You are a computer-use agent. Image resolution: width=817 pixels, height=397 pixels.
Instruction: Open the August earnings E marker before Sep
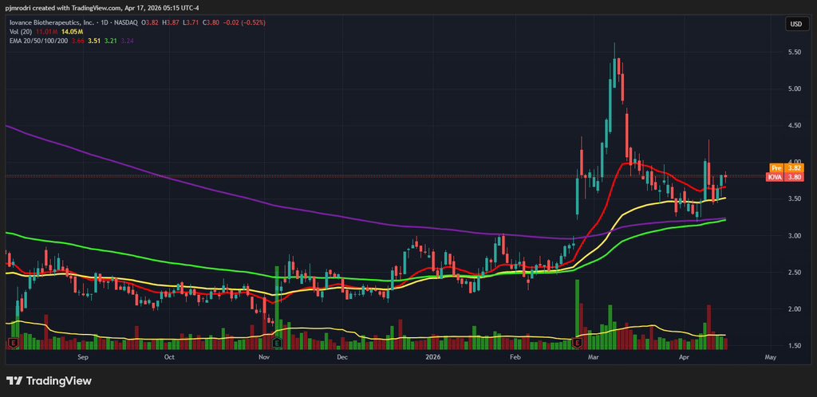click(14, 342)
